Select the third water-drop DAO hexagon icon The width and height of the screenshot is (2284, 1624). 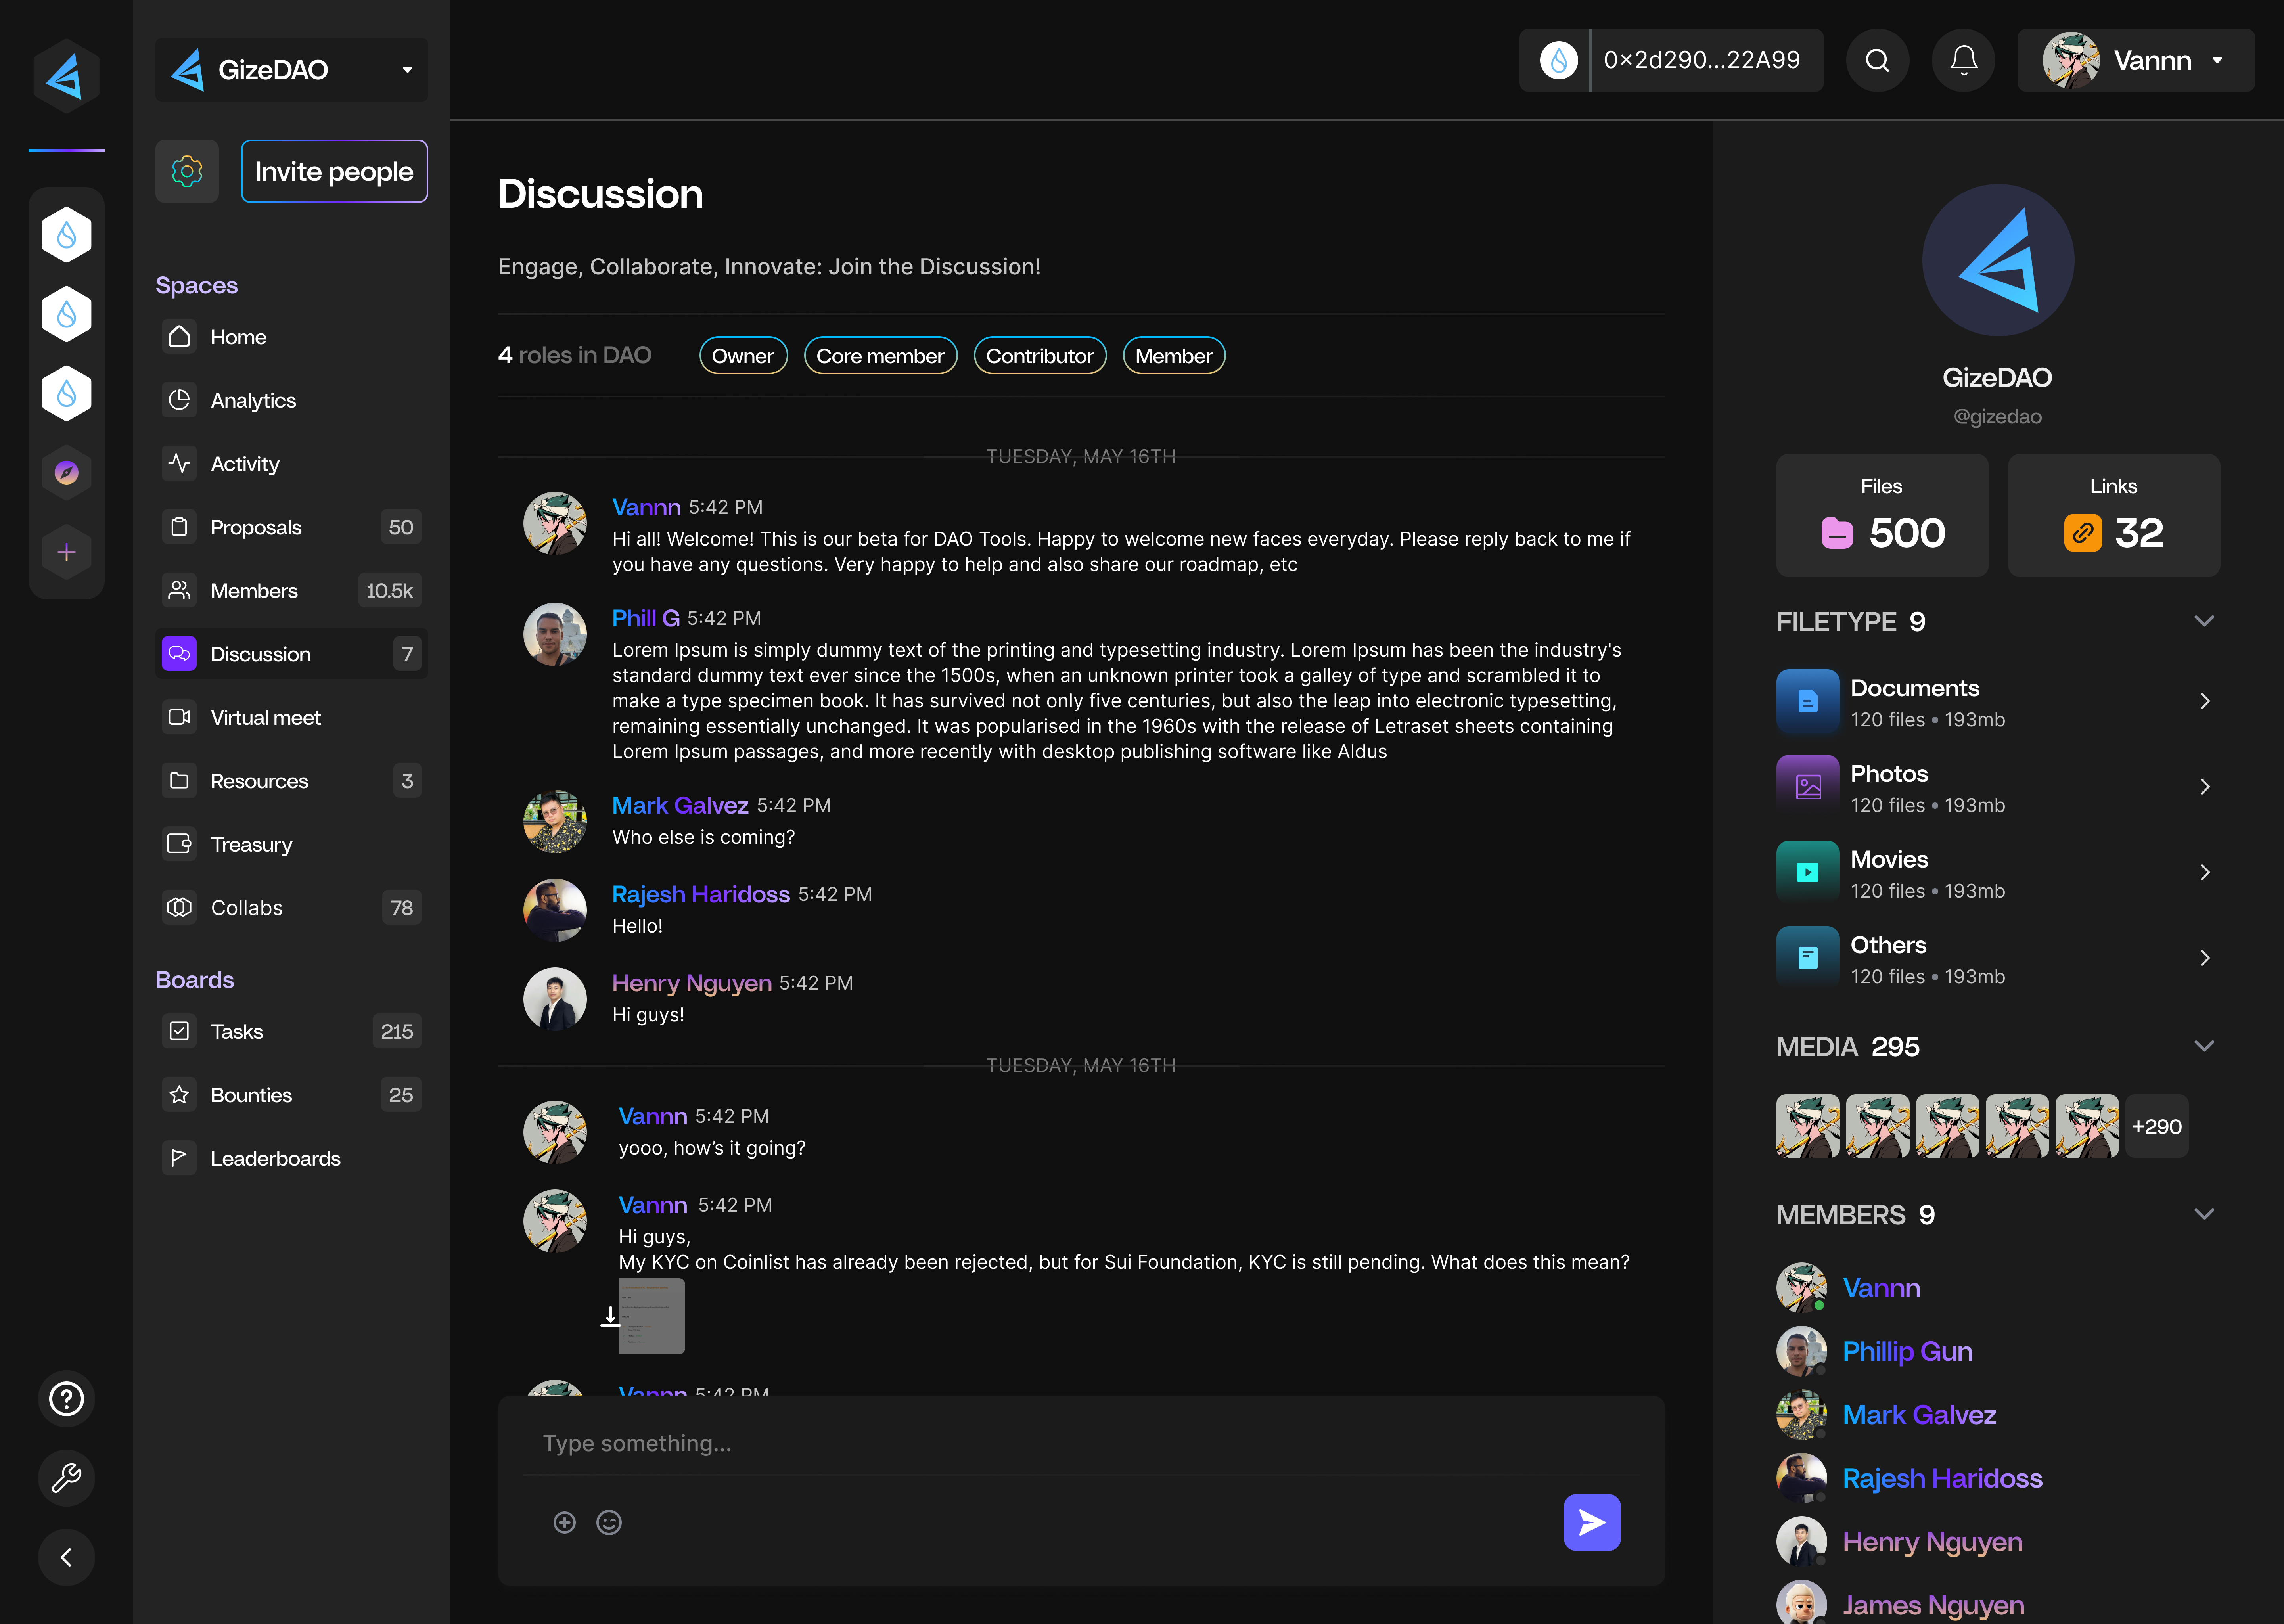pyautogui.click(x=66, y=393)
